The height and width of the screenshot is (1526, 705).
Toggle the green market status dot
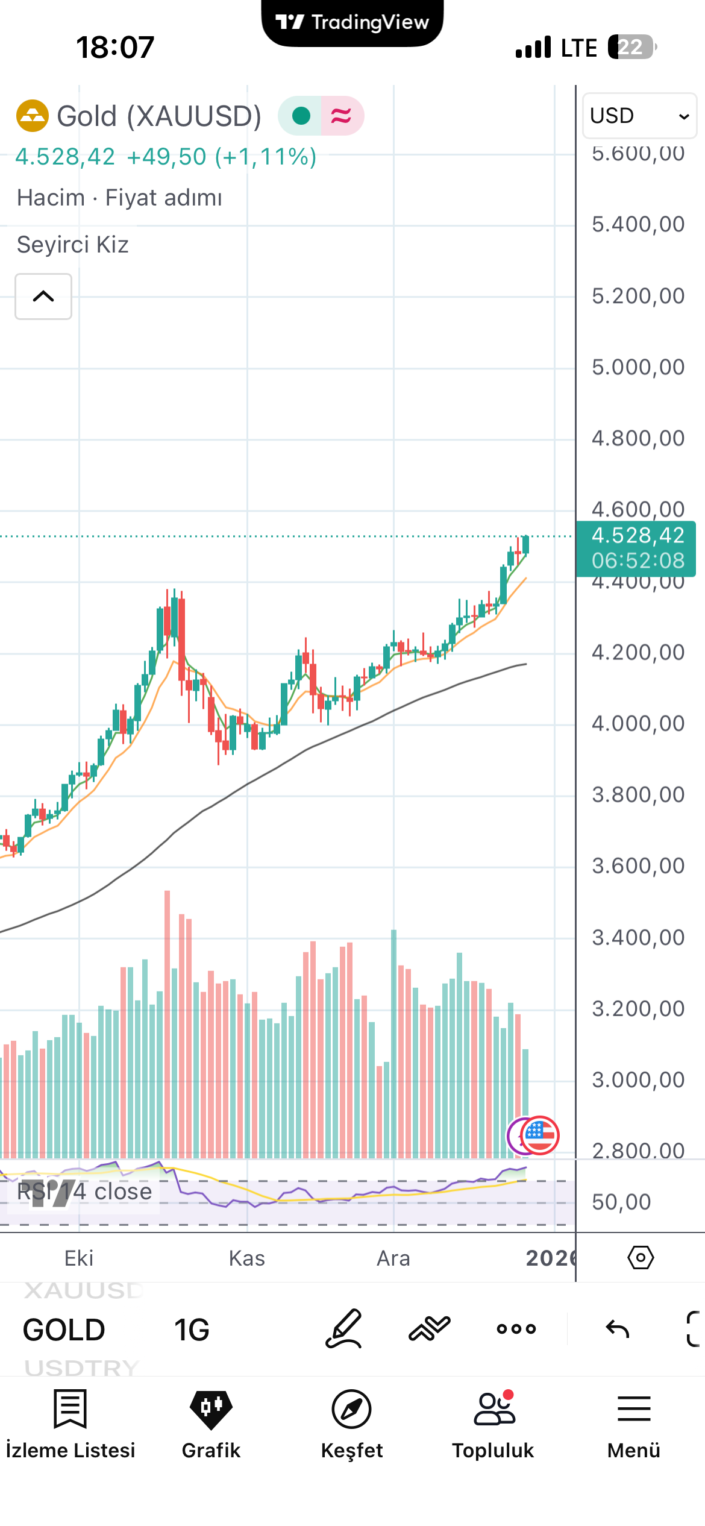pyautogui.click(x=301, y=115)
